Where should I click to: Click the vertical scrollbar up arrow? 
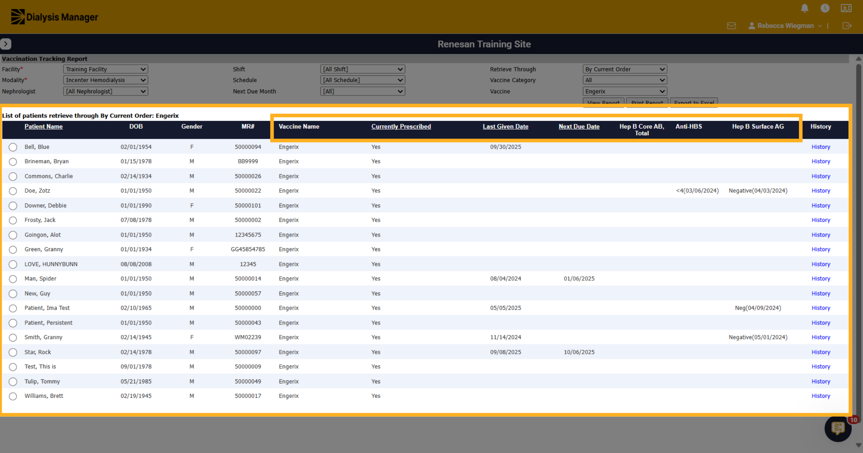pos(859,59)
